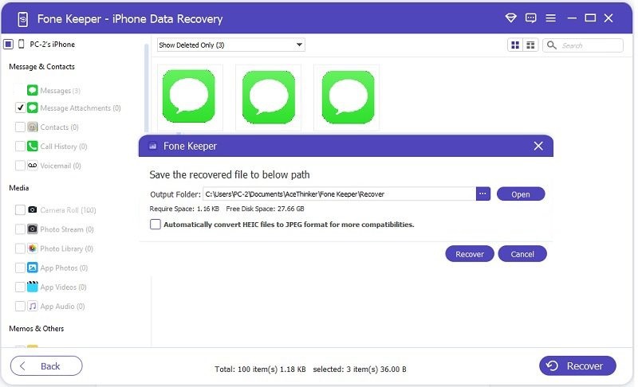Click Open next to output folder
Screen dimensions: 638x387
(x=520, y=194)
